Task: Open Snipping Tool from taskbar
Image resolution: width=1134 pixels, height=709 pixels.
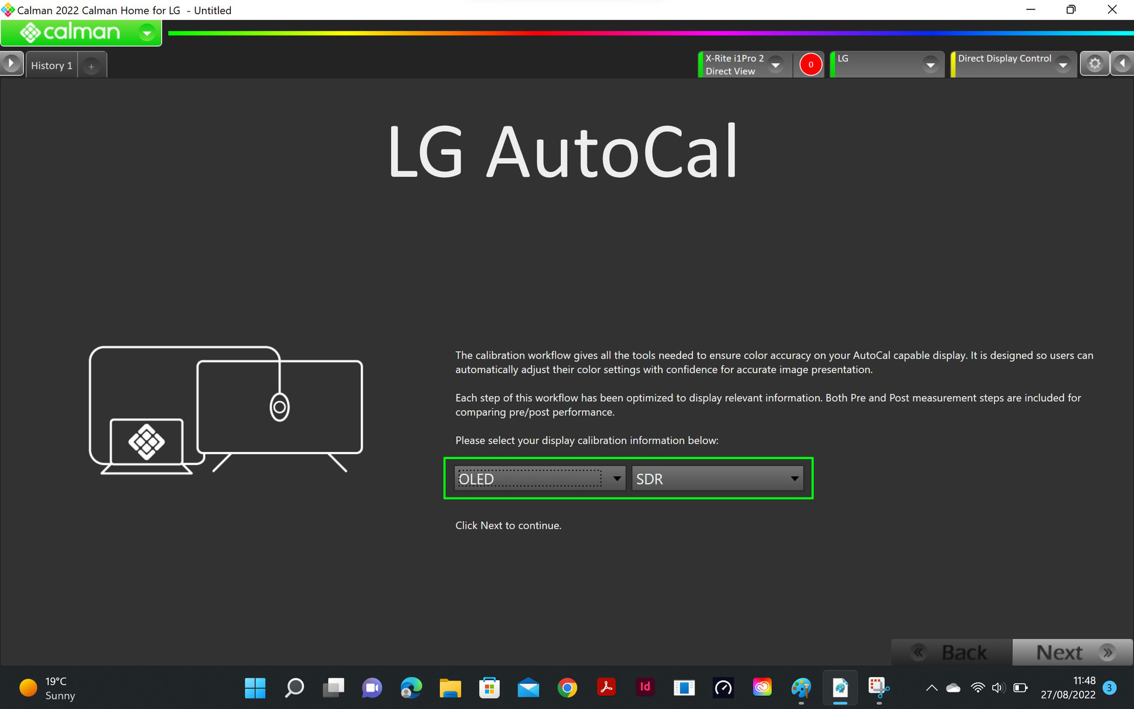Action: [878, 688]
